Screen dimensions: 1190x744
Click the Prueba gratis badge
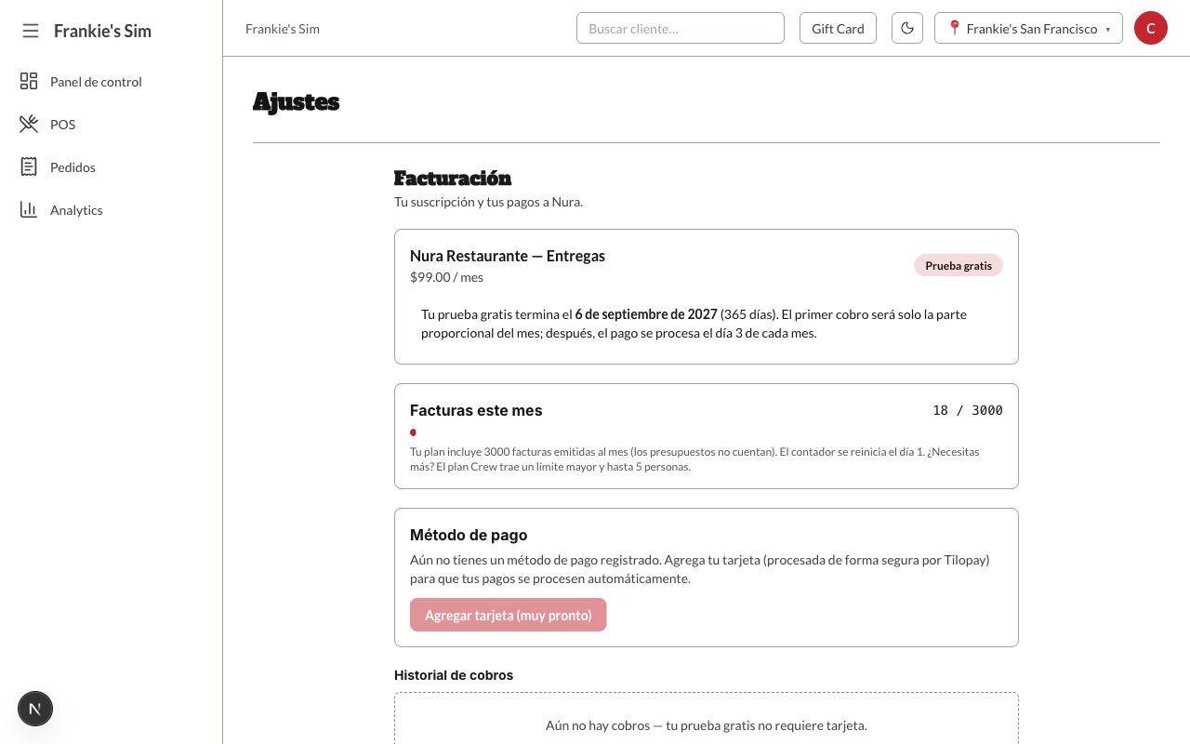click(x=959, y=265)
